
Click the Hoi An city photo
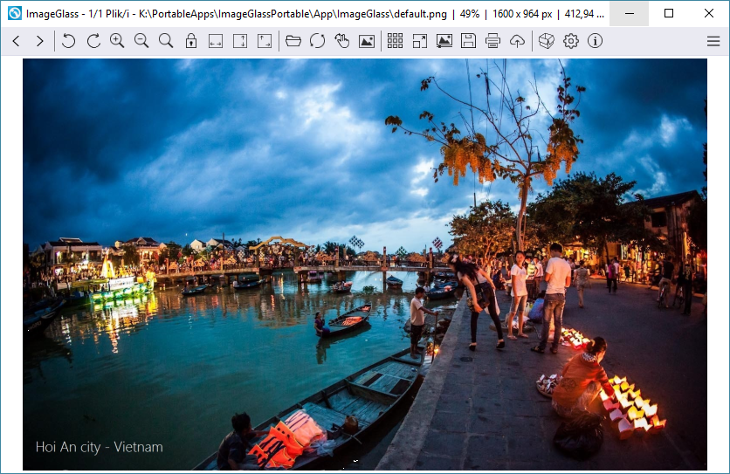[x=364, y=264]
